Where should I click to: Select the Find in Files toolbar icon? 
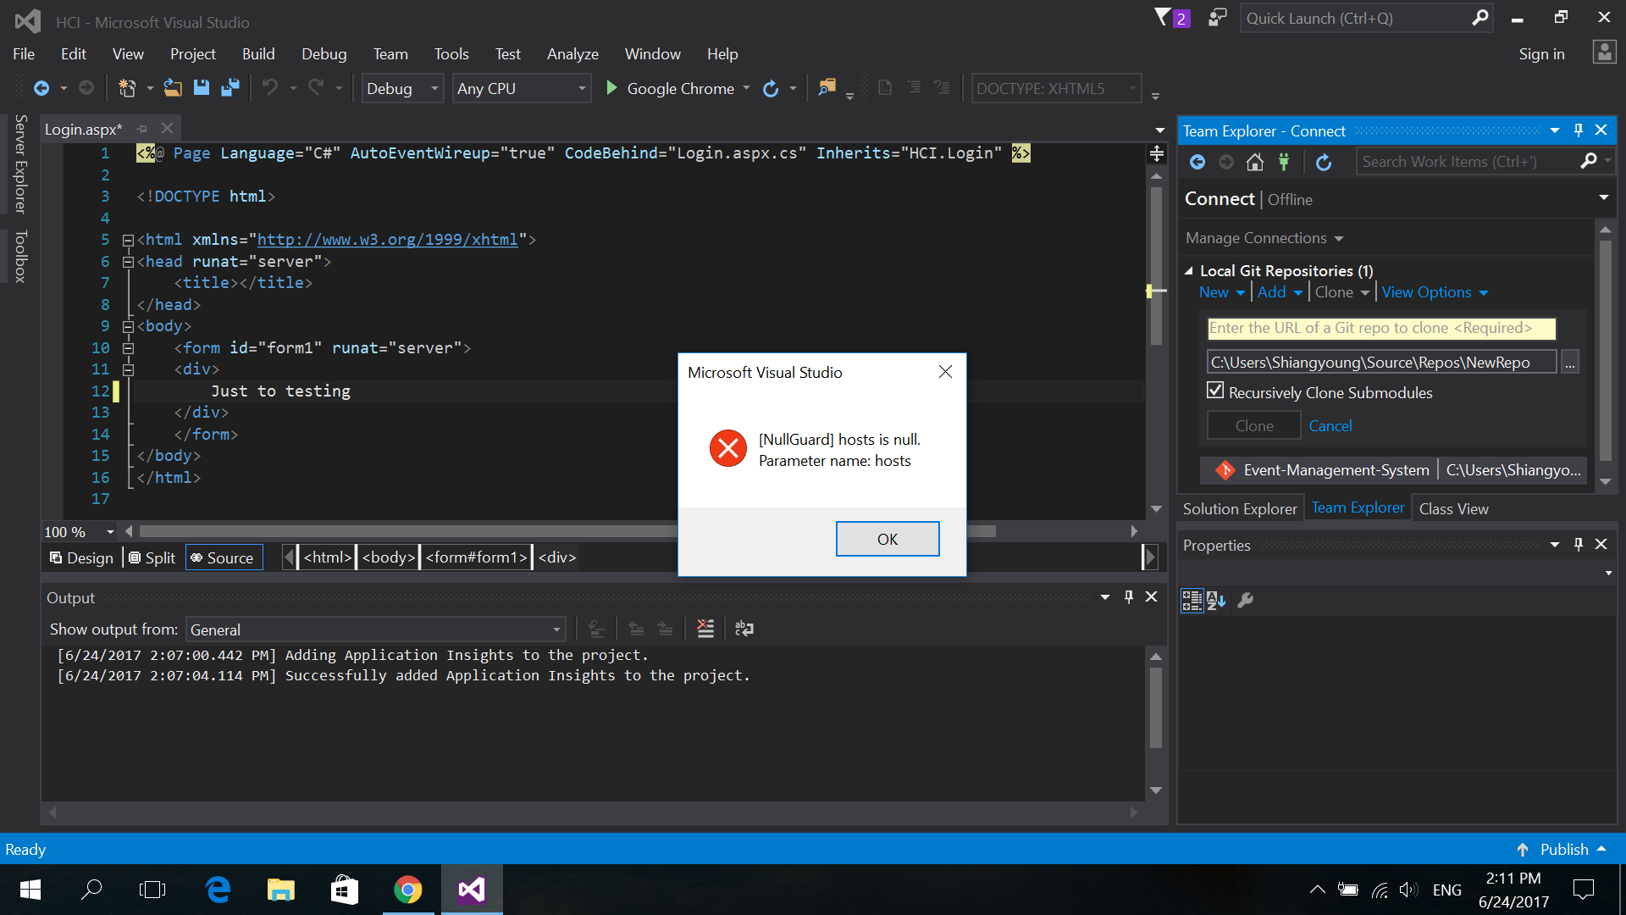[827, 87]
